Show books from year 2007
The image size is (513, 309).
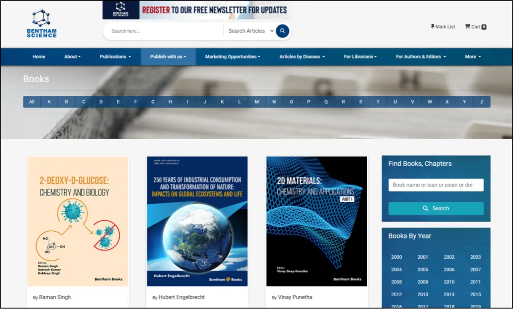(x=475, y=270)
